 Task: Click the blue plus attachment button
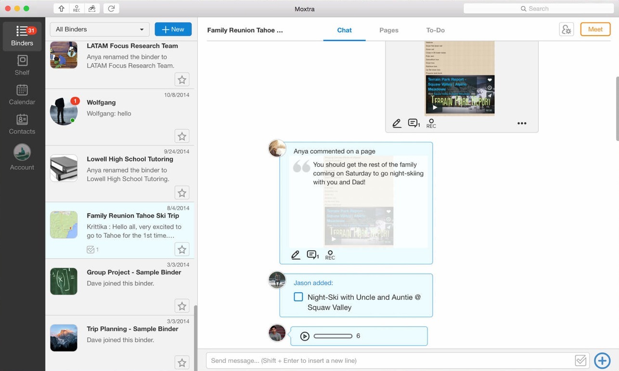click(x=602, y=360)
